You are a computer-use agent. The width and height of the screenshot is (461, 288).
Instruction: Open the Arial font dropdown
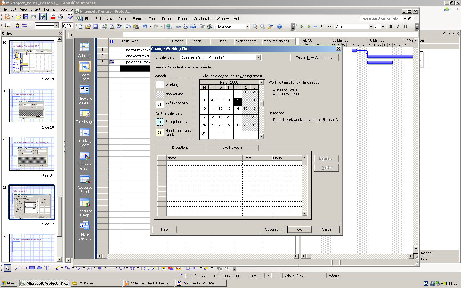(x=371, y=27)
